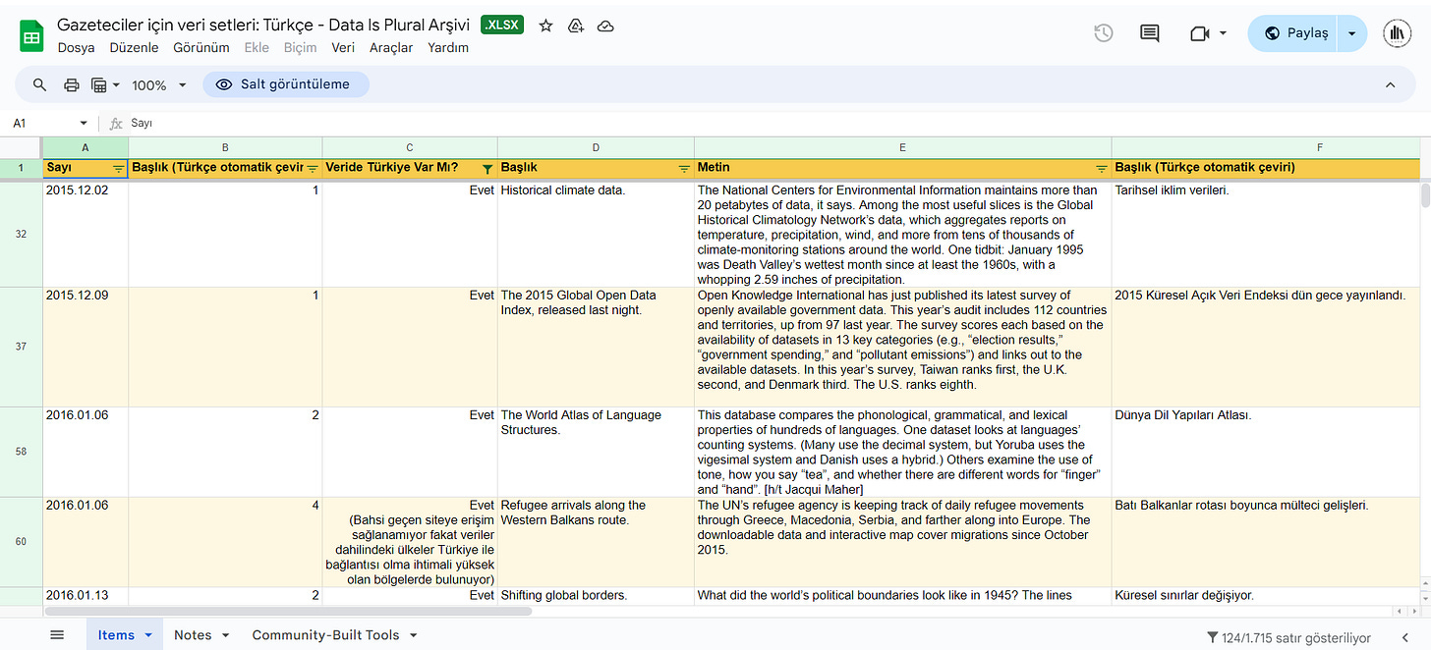Click the move-to-folder icon beside the star
Viewport: 1431px width, 650px height.
pyautogui.click(x=576, y=26)
